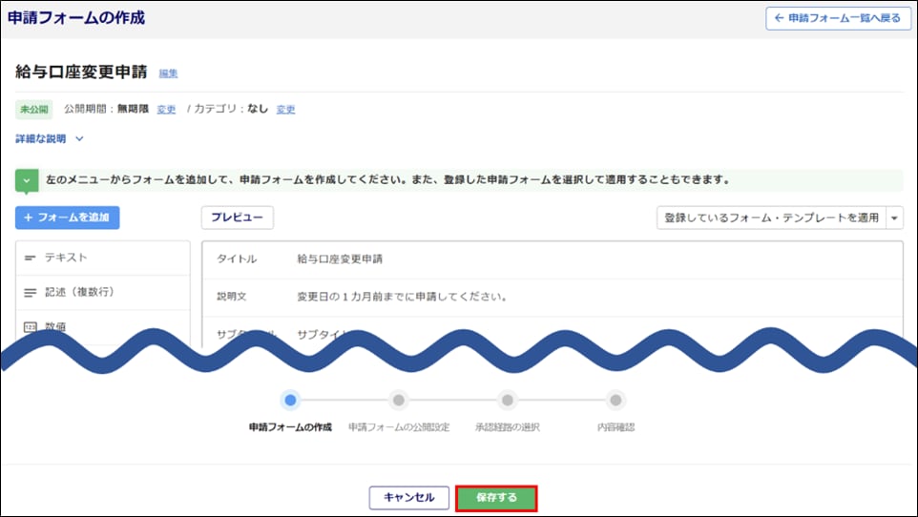Click the キャンセル button
This screenshot has height=517, width=918.
pyautogui.click(x=409, y=498)
